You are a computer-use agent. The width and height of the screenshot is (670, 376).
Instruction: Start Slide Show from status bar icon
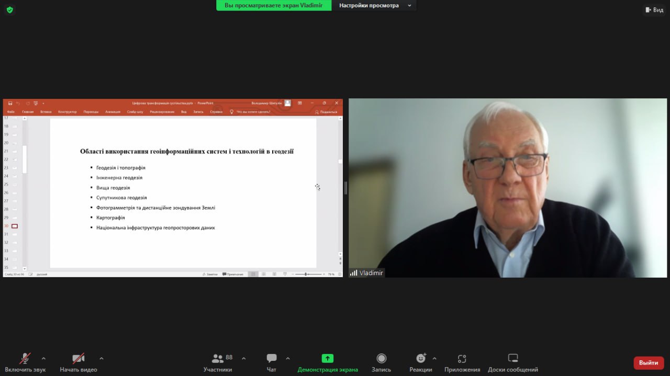click(285, 274)
